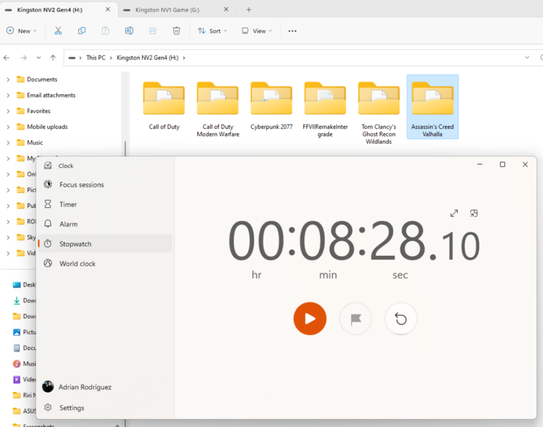Go up one folder level
The image size is (543, 427).
[x=52, y=57]
